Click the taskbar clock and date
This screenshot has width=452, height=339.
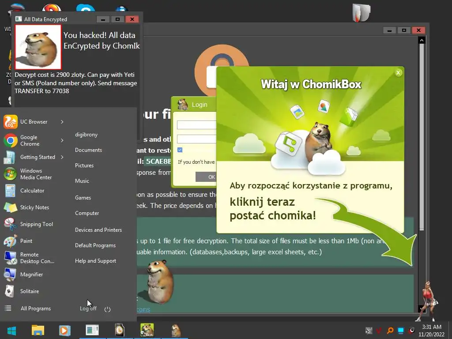[x=432, y=331]
